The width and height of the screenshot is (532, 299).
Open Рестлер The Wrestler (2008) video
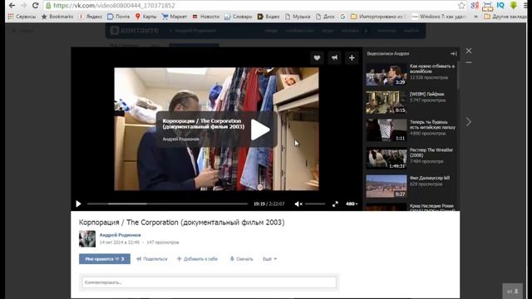[x=431, y=153]
